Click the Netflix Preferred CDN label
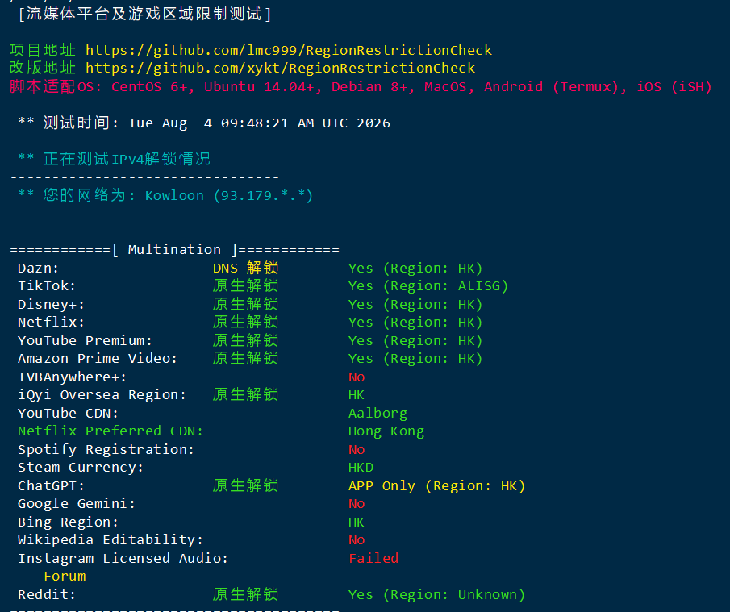Image resolution: width=730 pixels, height=612 pixels. (111, 431)
